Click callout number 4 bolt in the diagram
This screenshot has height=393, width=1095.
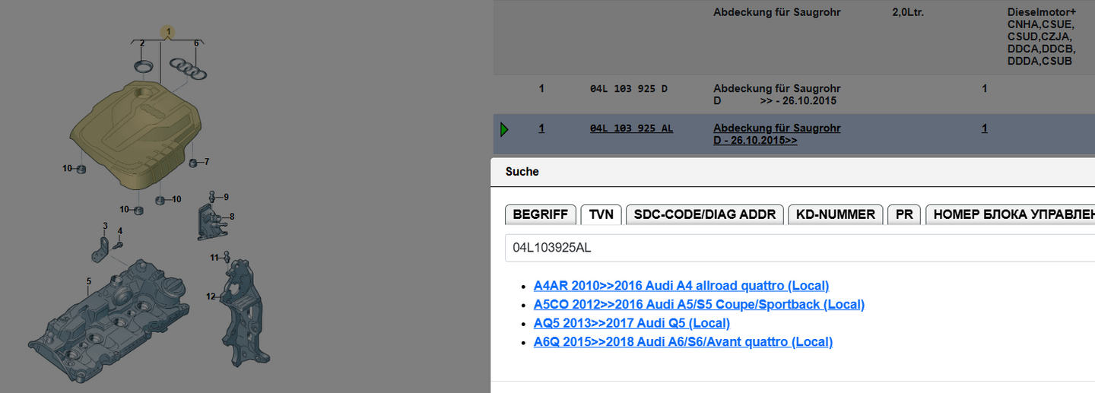[119, 231]
